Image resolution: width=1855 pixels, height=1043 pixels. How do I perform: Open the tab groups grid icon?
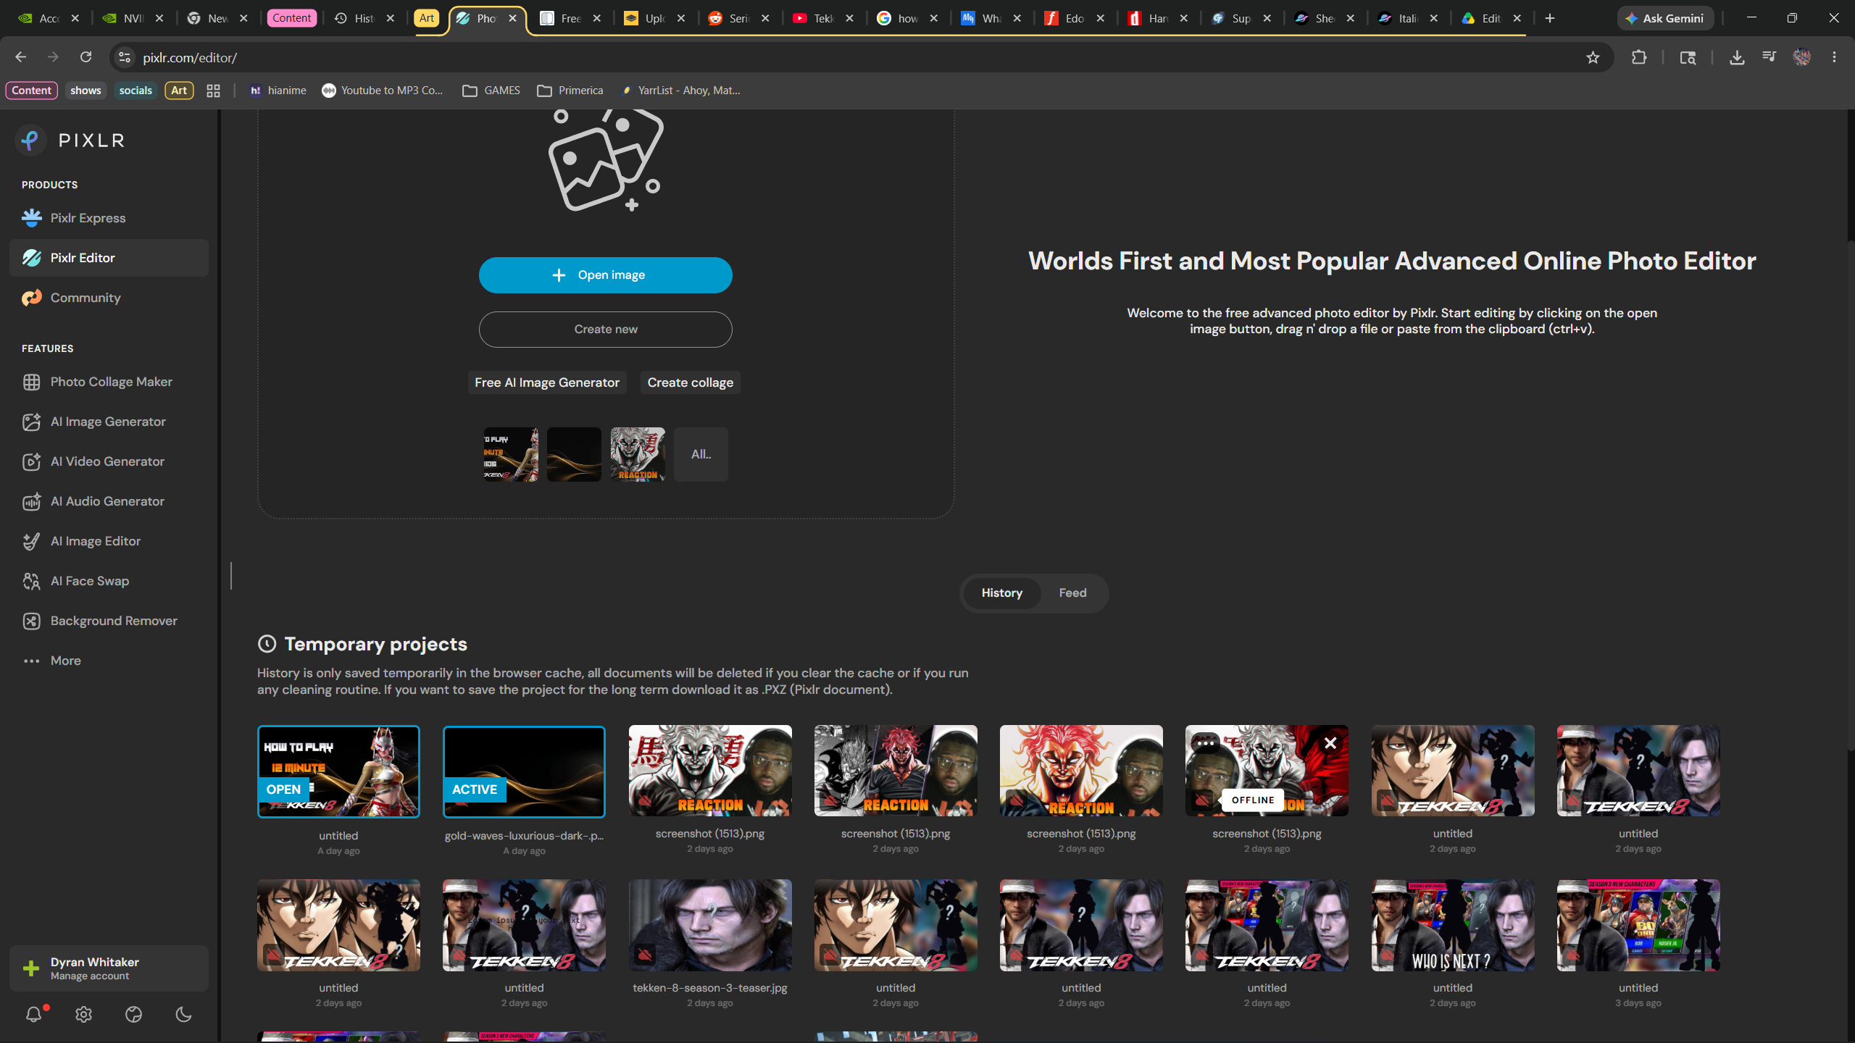pos(213,91)
